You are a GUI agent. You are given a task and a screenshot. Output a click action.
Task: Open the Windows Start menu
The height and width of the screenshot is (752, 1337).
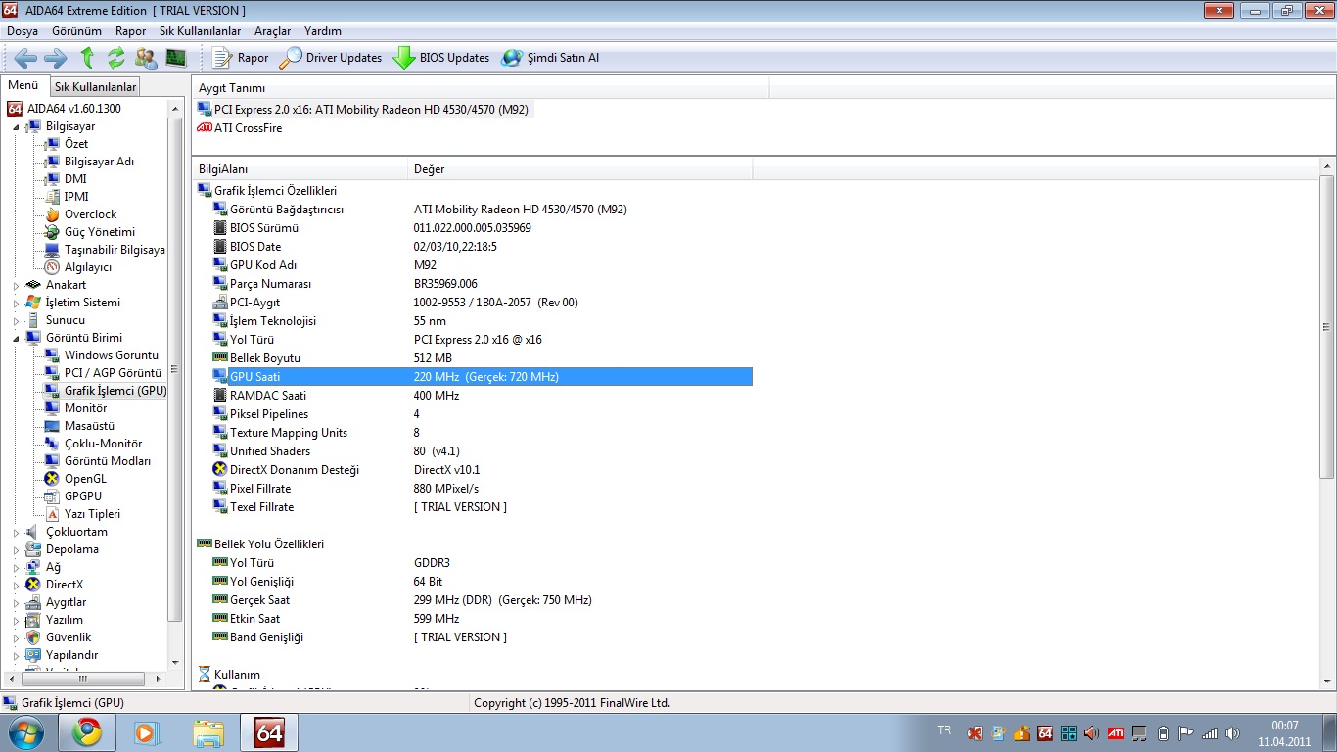tap(24, 732)
